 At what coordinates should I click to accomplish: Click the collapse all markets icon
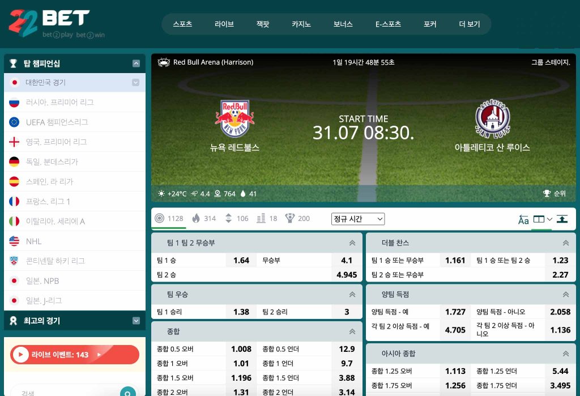[562, 219]
